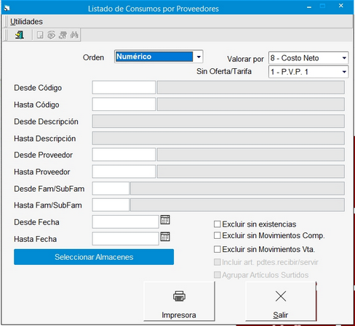355x326 pixels.
Task: Open the Utilidades menu
Action: pyautogui.click(x=26, y=22)
